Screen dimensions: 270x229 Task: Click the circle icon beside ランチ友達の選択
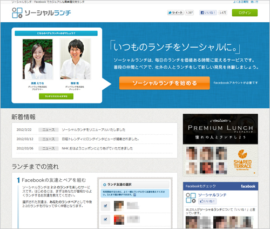(x=105, y=185)
